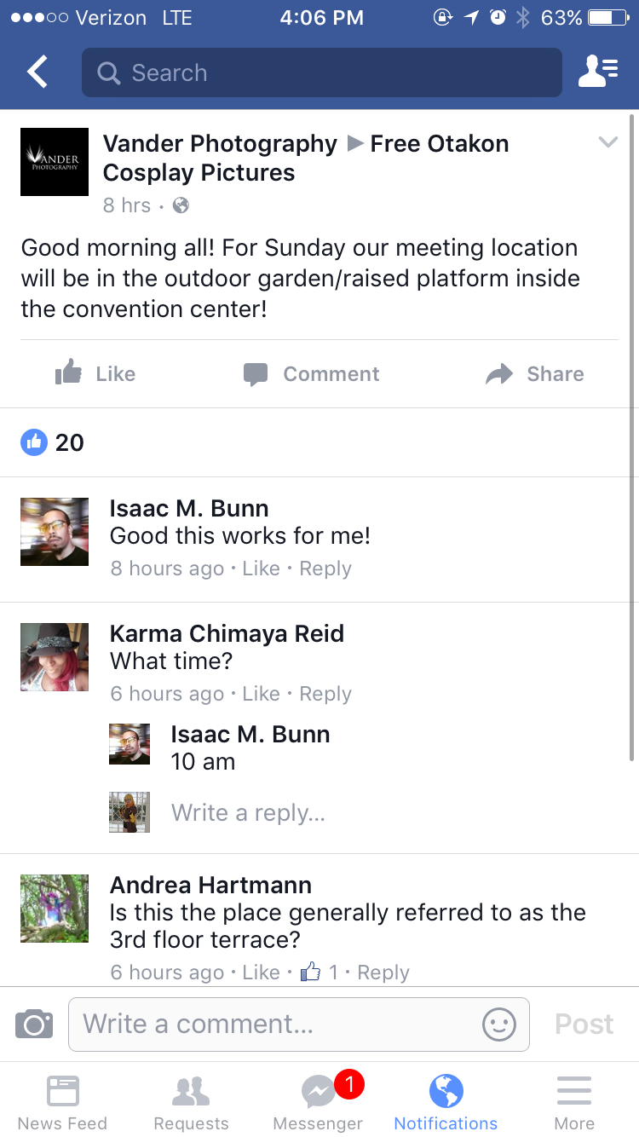Tap the Write a reply field
The width and height of the screenshot is (639, 1137).
[x=248, y=812]
